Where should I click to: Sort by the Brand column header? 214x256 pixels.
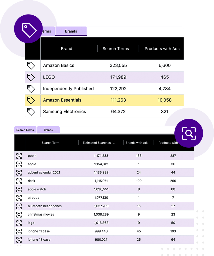pyautogui.click(x=67, y=49)
